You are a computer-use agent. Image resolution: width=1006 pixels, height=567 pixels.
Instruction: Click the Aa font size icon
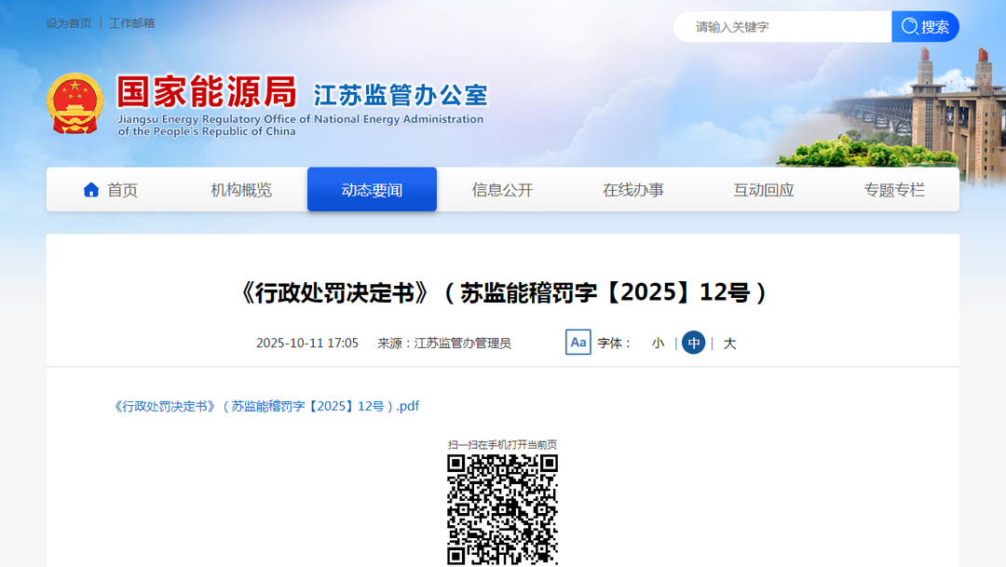(x=578, y=343)
